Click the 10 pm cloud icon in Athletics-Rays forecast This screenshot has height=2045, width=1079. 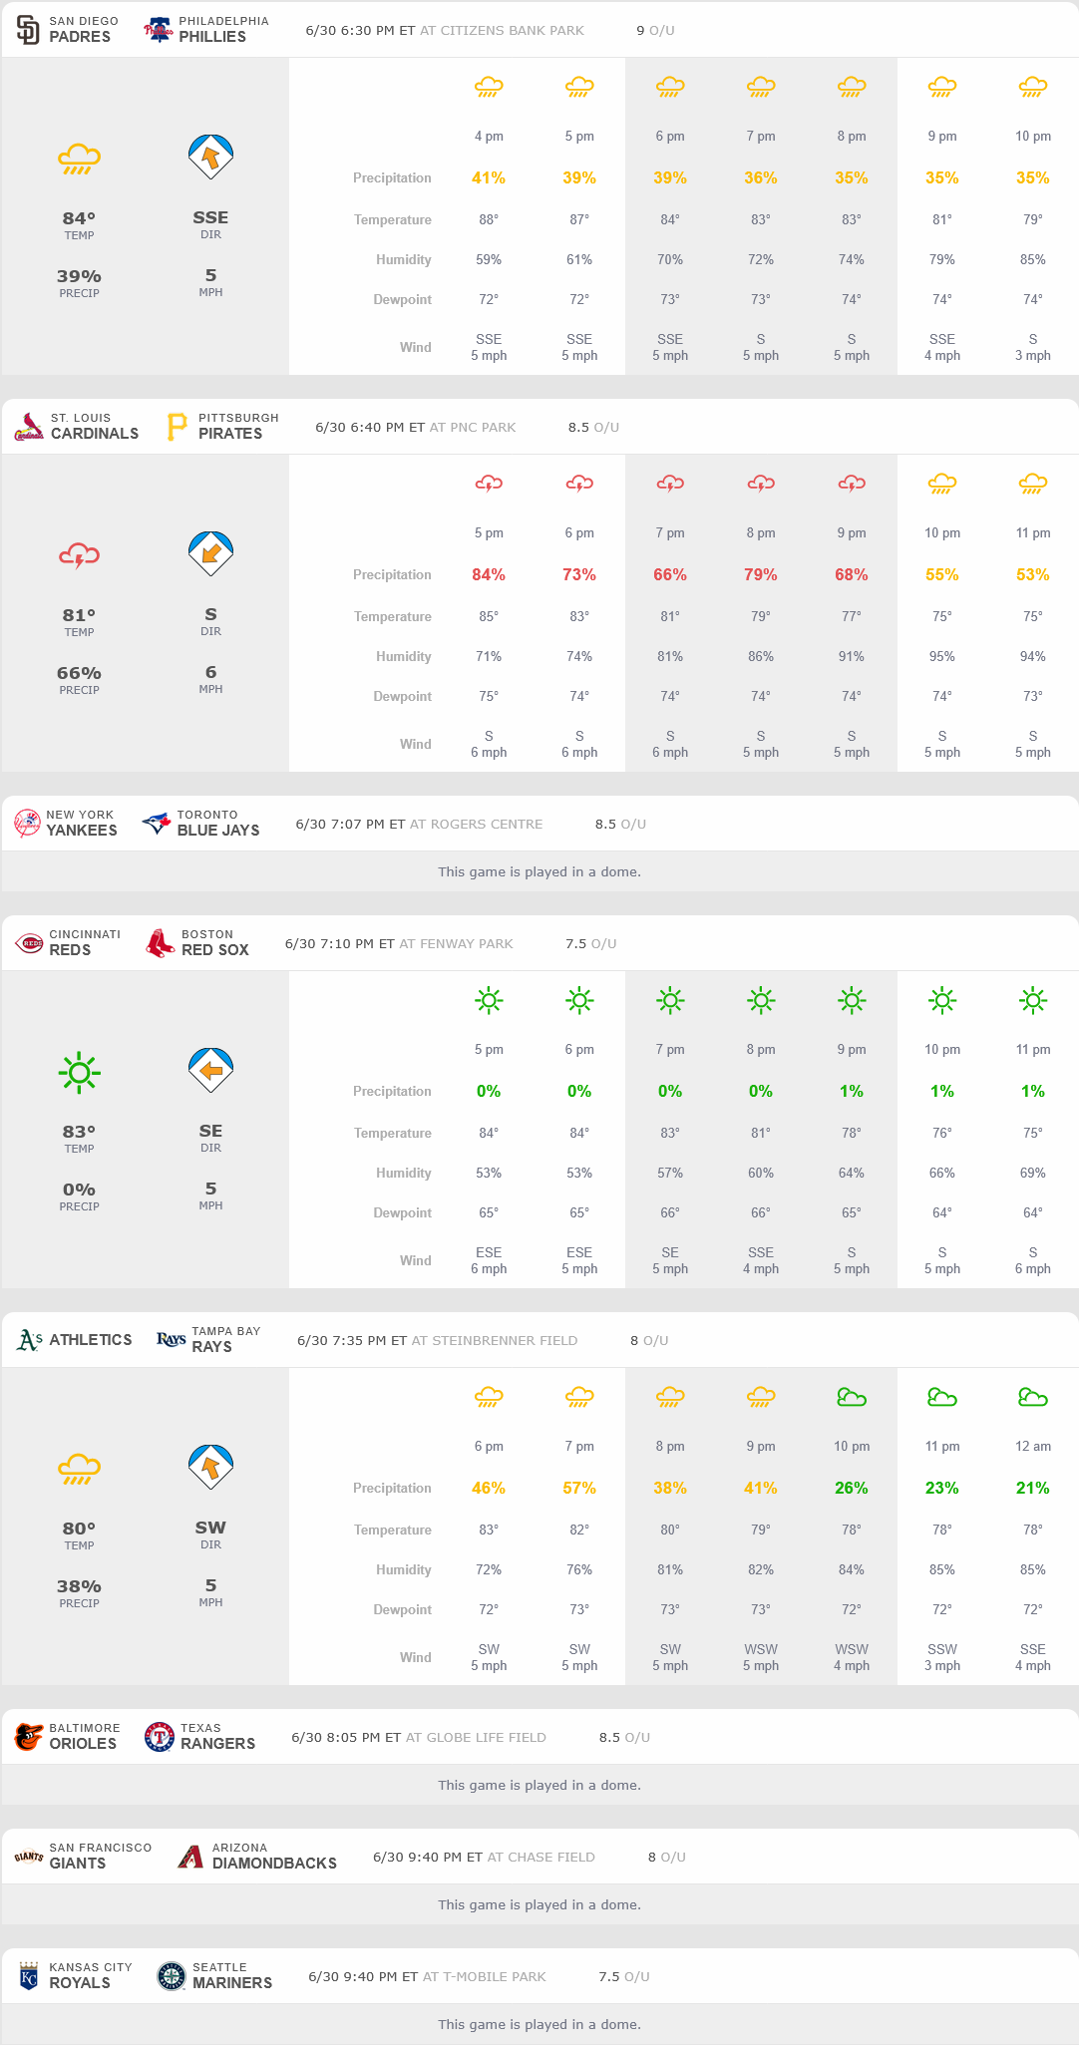pyautogui.click(x=852, y=1397)
